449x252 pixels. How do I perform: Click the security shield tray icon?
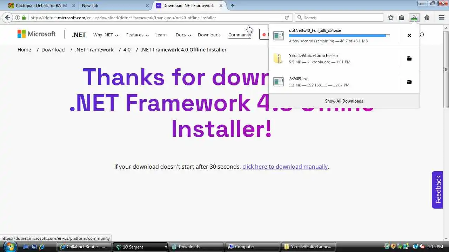393,246
